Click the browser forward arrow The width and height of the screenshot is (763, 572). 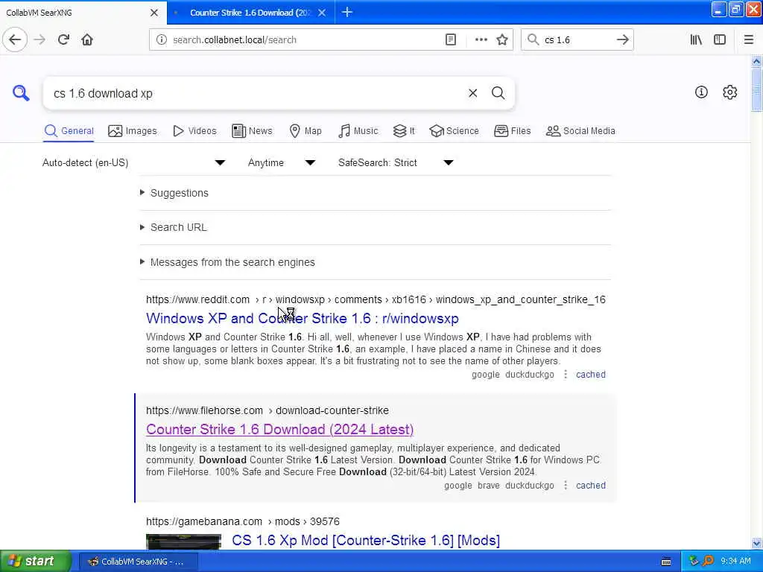click(40, 40)
